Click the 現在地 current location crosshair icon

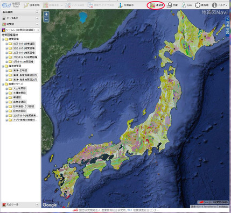pyautogui.click(x=198, y=5)
